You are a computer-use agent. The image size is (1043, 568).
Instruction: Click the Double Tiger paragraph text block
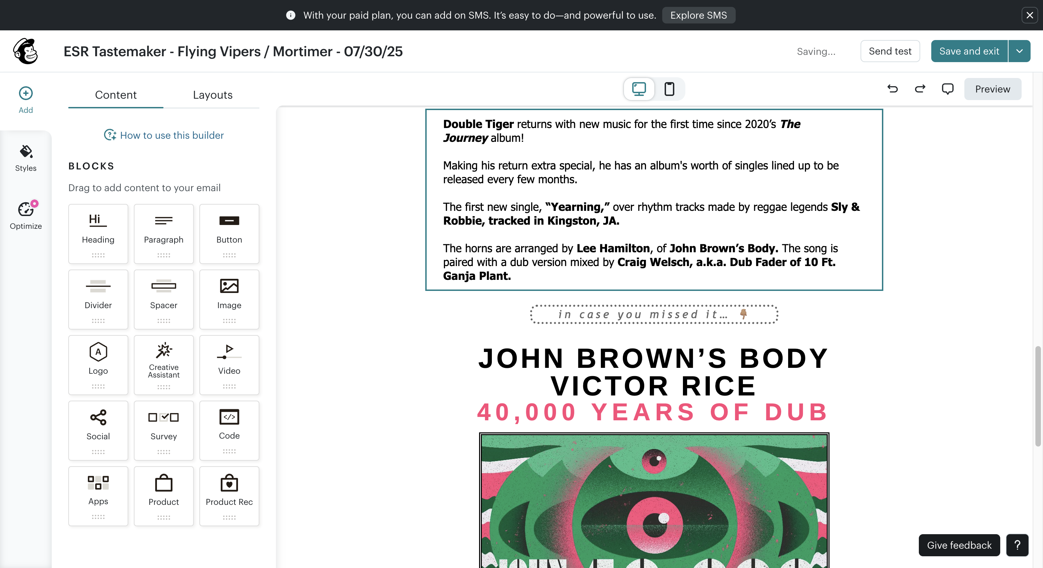pyautogui.click(x=654, y=200)
